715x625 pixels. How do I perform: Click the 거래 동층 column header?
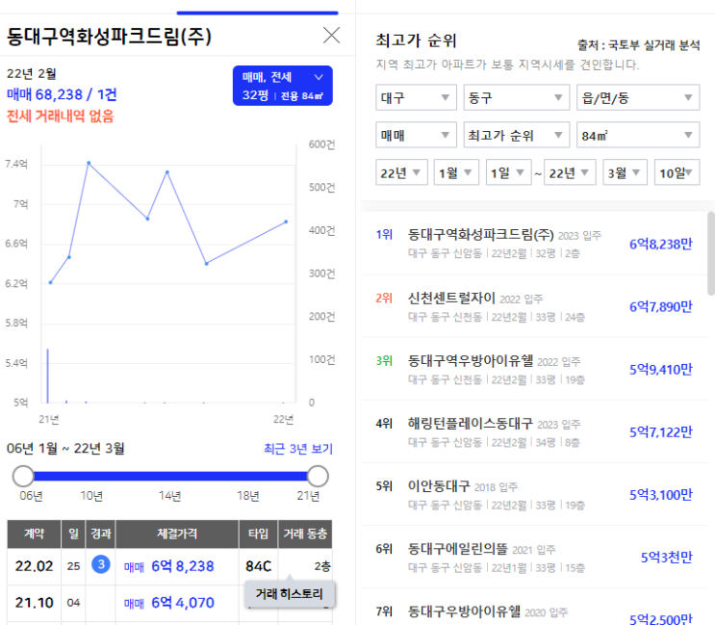(305, 534)
